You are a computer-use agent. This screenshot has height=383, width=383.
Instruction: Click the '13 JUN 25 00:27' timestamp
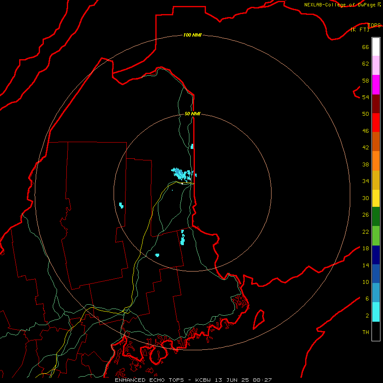click(x=243, y=380)
